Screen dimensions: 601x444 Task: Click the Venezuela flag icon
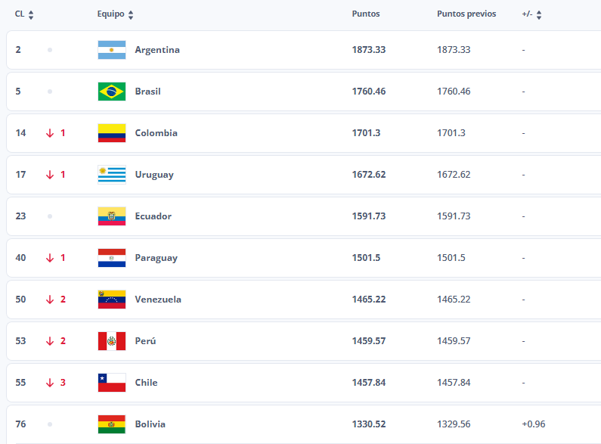click(112, 300)
